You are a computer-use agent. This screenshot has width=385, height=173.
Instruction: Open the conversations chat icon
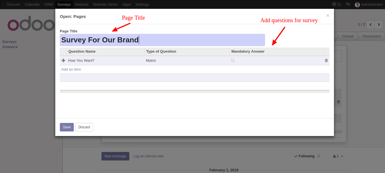348,4
